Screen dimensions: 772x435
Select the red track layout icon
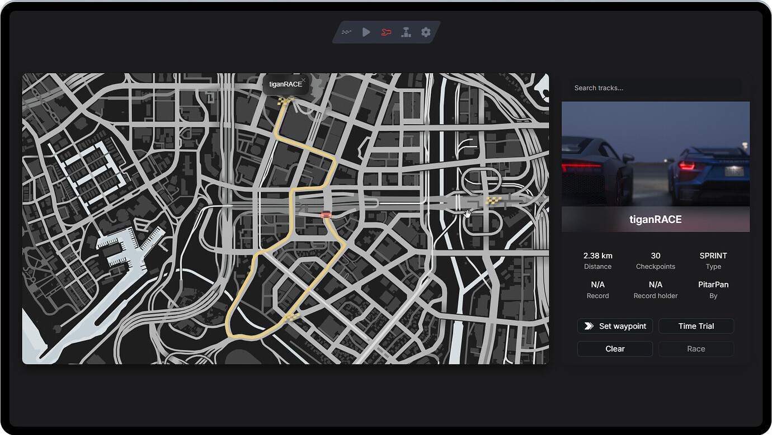coord(386,32)
